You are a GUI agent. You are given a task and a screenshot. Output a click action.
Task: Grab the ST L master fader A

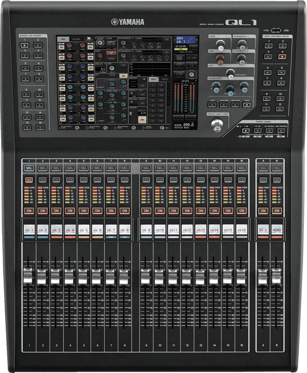tap(263, 277)
